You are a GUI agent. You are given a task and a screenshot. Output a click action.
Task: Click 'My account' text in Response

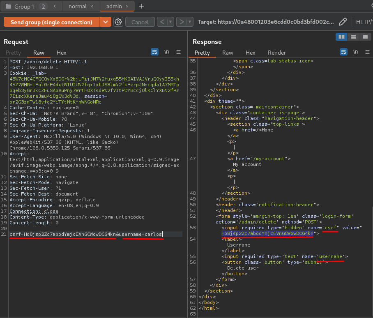point(247,164)
